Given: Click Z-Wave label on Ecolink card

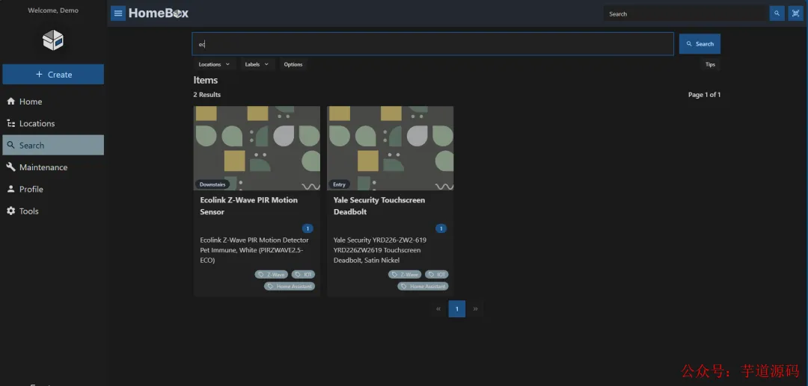Looking at the screenshot, I should click(x=272, y=275).
